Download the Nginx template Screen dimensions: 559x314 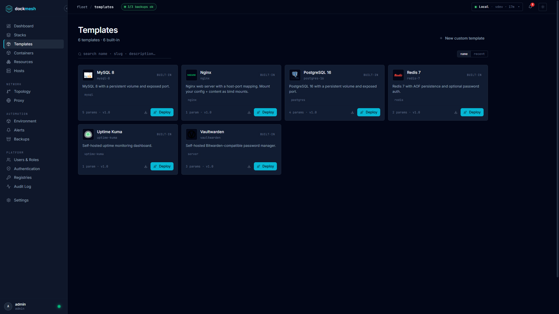click(x=249, y=113)
